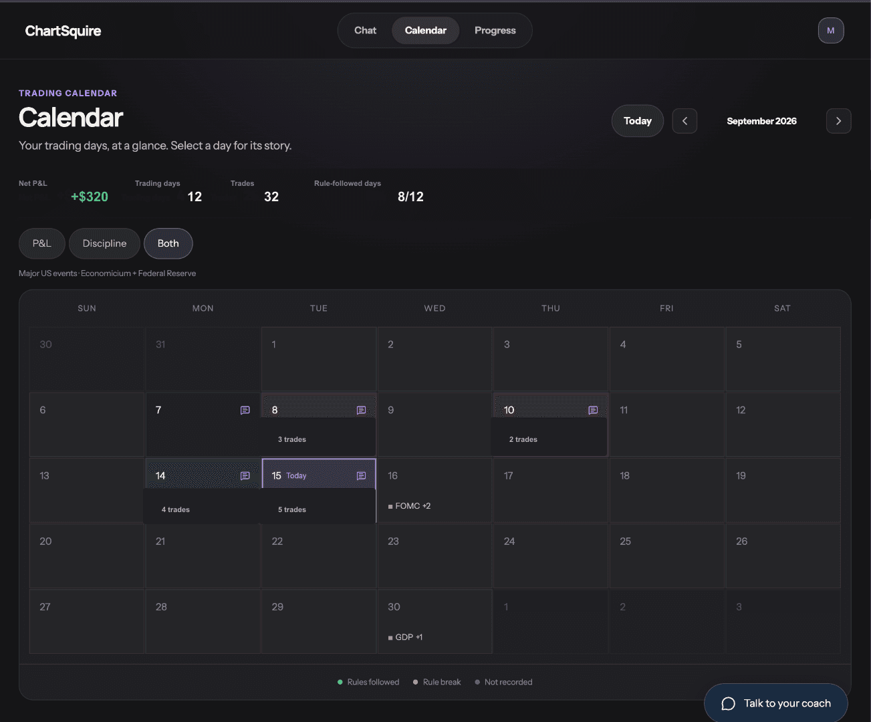This screenshot has width=871, height=722.
Task: Select day 20 in the calendar
Action: [87, 556]
